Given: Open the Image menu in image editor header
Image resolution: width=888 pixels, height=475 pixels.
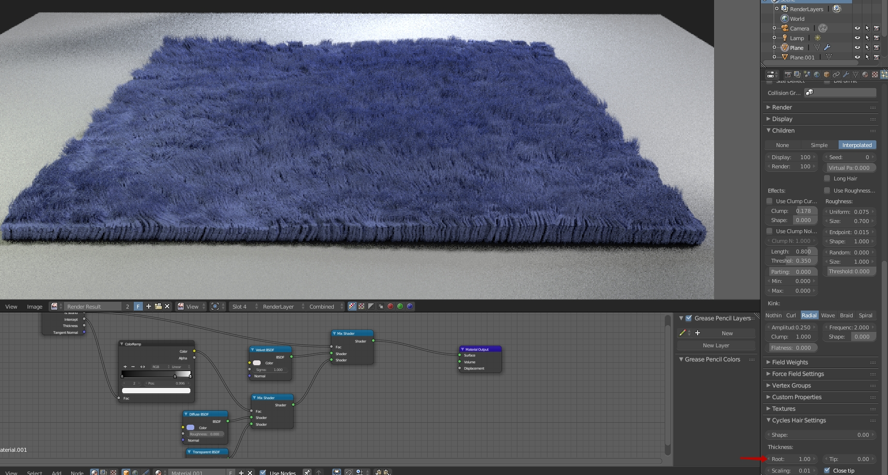Looking at the screenshot, I should click(x=34, y=307).
